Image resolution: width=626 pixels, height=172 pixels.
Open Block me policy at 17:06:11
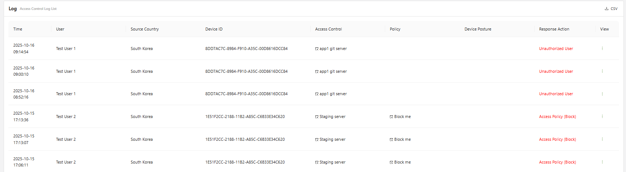[x=402, y=162]
